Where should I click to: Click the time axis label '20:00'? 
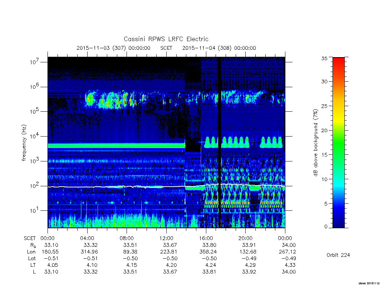pyautogui.click(x=245, y=238)
